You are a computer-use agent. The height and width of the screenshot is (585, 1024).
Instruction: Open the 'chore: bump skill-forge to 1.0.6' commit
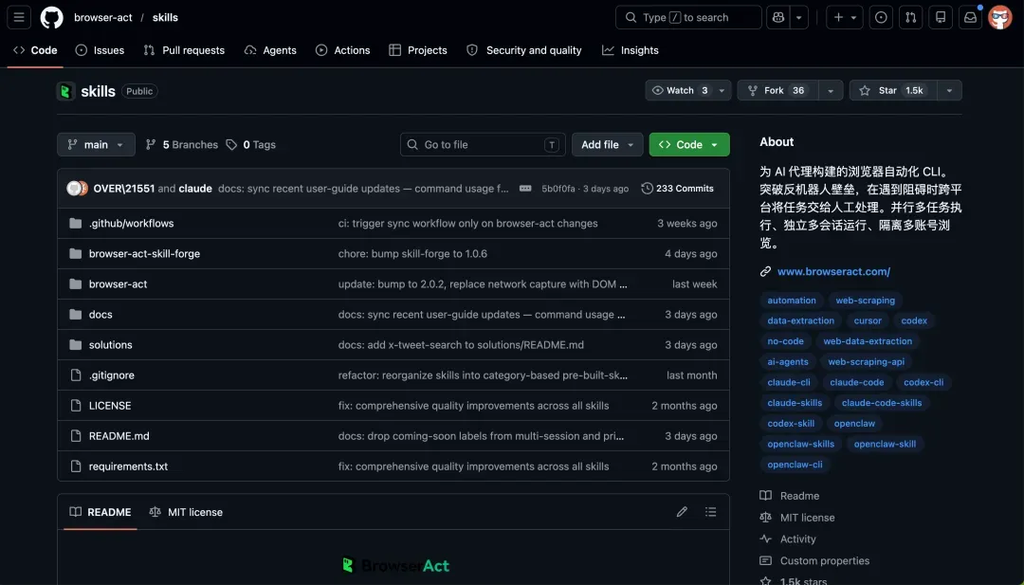412,254
